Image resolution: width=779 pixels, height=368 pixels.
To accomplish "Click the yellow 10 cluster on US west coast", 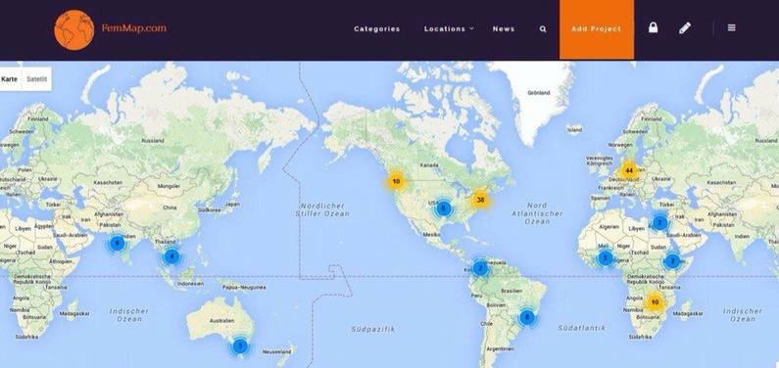I will pyautogui.click(x=396, y=181).
